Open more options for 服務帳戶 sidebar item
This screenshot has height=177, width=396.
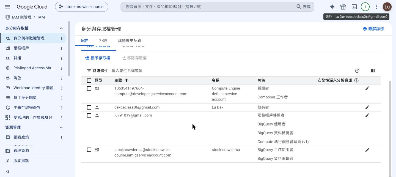point(62,48)
